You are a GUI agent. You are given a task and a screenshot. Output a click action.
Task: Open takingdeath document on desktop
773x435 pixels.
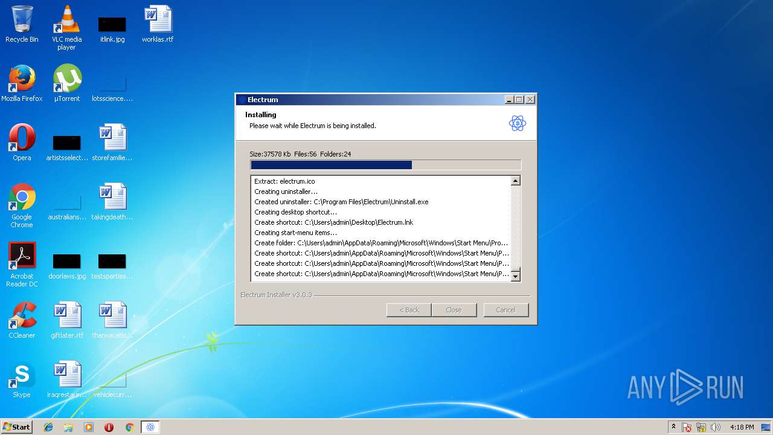click(112, 202)
